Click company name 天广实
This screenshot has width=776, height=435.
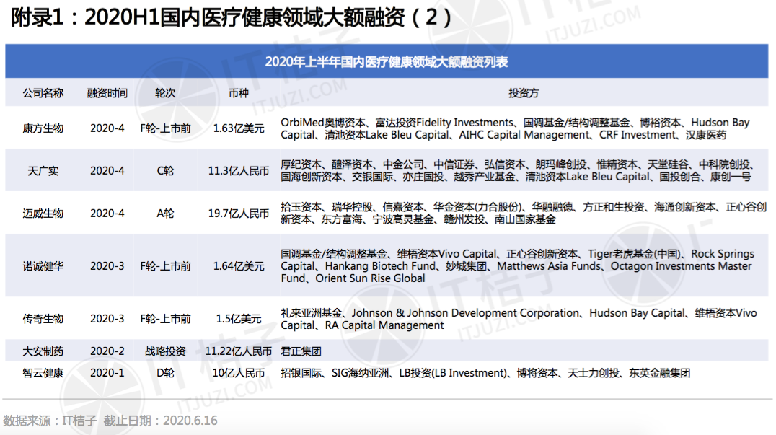[43, 171]
